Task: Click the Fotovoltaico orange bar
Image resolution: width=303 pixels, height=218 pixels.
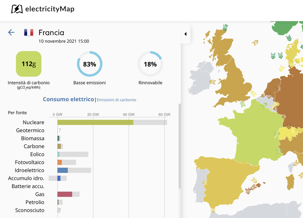Action: click(60, 162)
